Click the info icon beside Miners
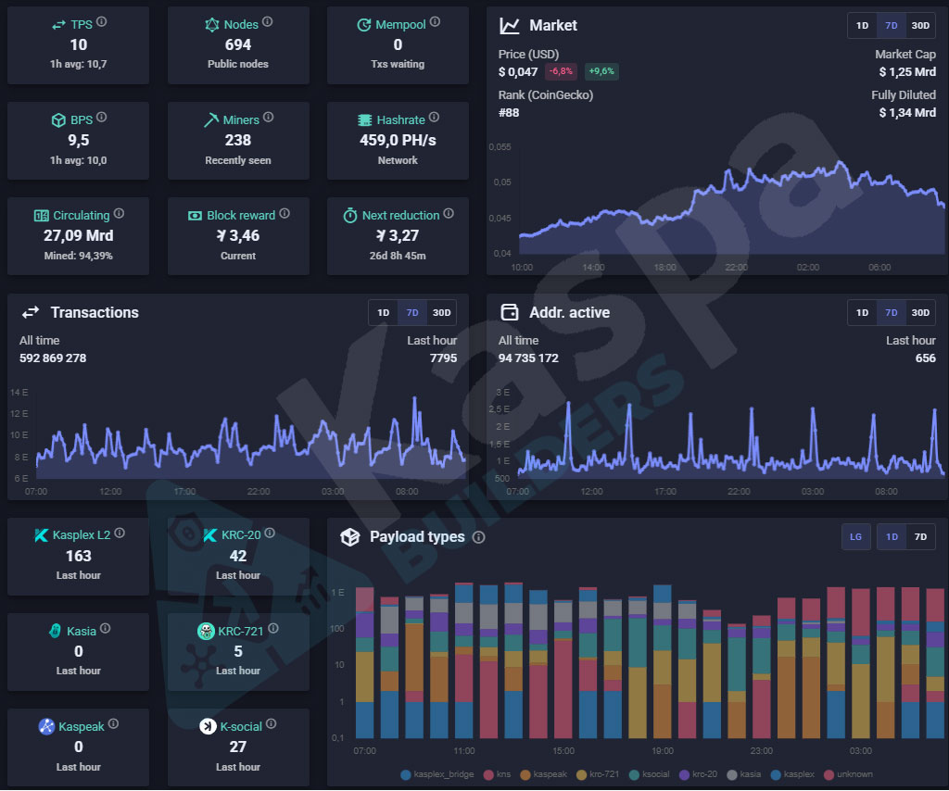949x791 pixels. coord(268,118)
